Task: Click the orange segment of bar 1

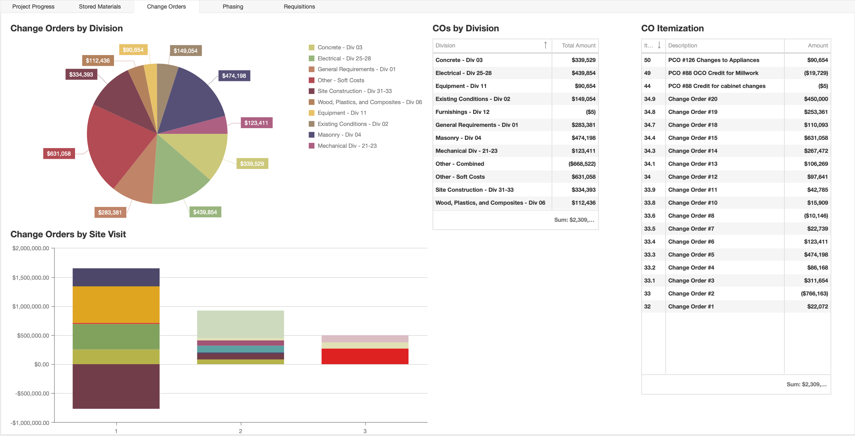Action: tap(116, 304)
